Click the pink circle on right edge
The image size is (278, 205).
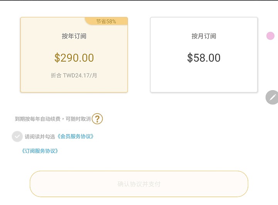[270, 36]
